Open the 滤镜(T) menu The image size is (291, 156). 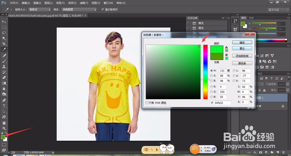click(84, 3)
